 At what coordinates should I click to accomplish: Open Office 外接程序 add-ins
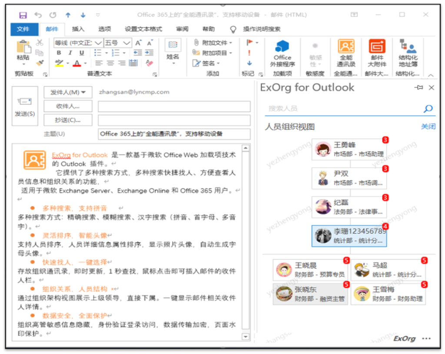click(x=282, y=54)
